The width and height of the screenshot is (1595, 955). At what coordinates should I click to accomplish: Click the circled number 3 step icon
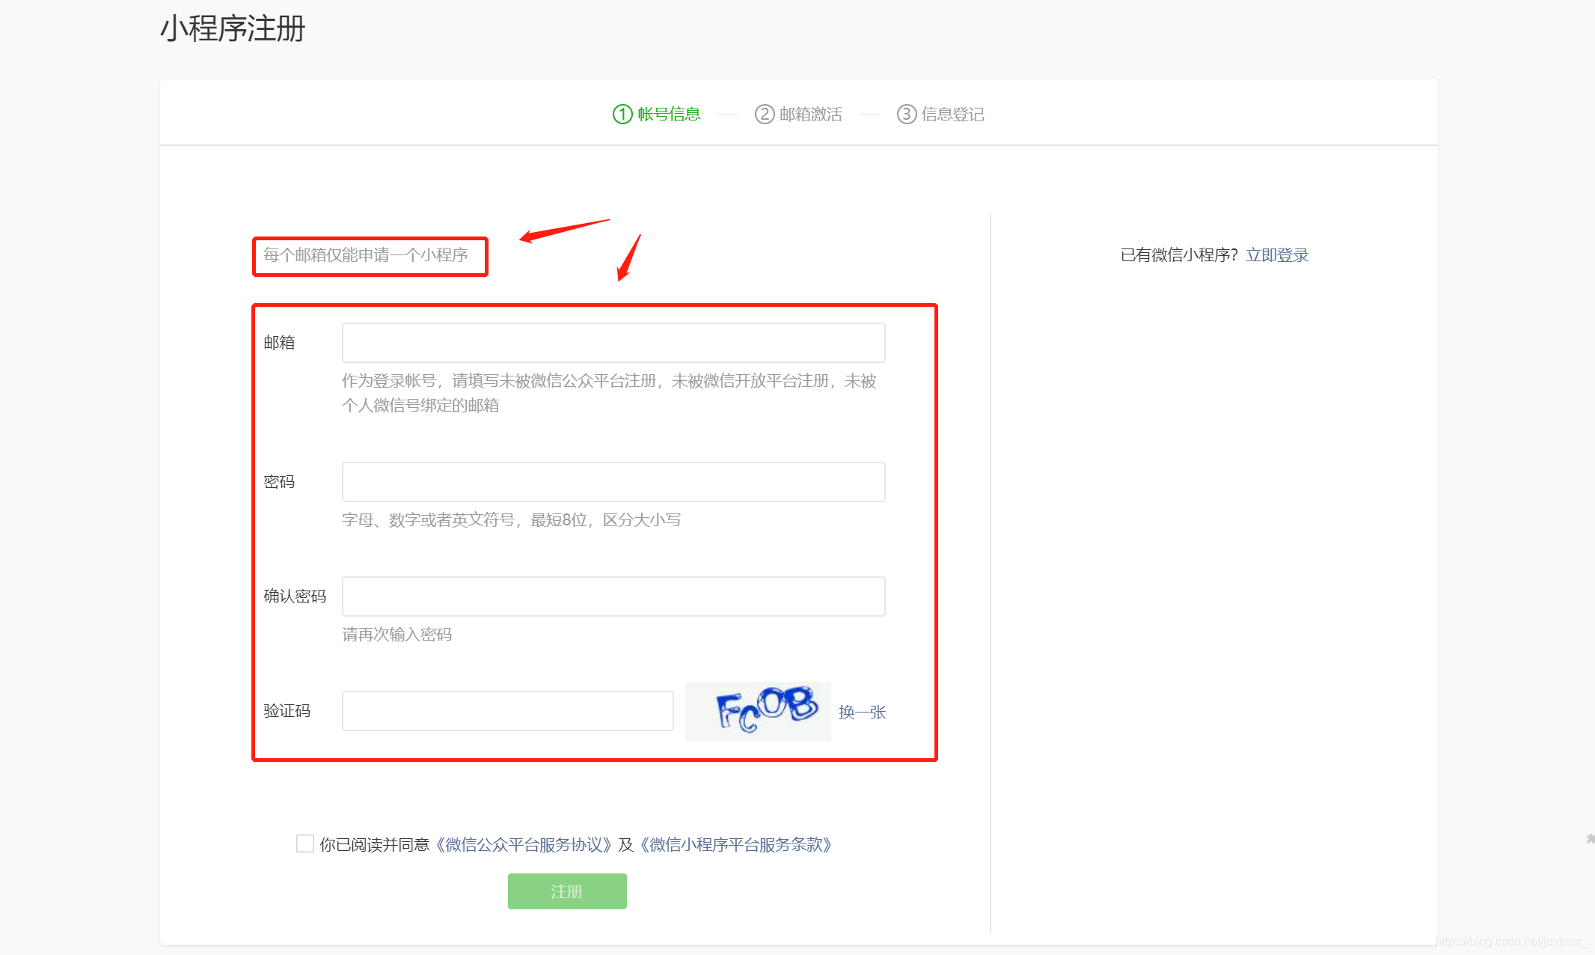pos(907,114)
